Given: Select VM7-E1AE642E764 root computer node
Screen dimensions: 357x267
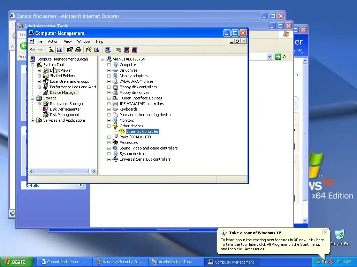Looking at the screenshot, I should (x=129, y=59).
